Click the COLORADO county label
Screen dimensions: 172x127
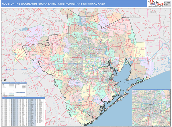(28, 73)
